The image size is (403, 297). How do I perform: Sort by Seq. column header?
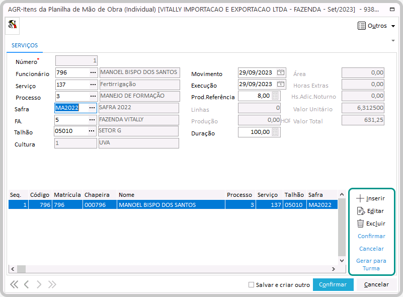tap(18, 195)
